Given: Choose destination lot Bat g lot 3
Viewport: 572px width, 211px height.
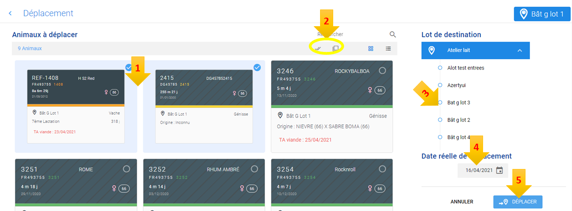Looking at the screenshot, I should (459, 103).
